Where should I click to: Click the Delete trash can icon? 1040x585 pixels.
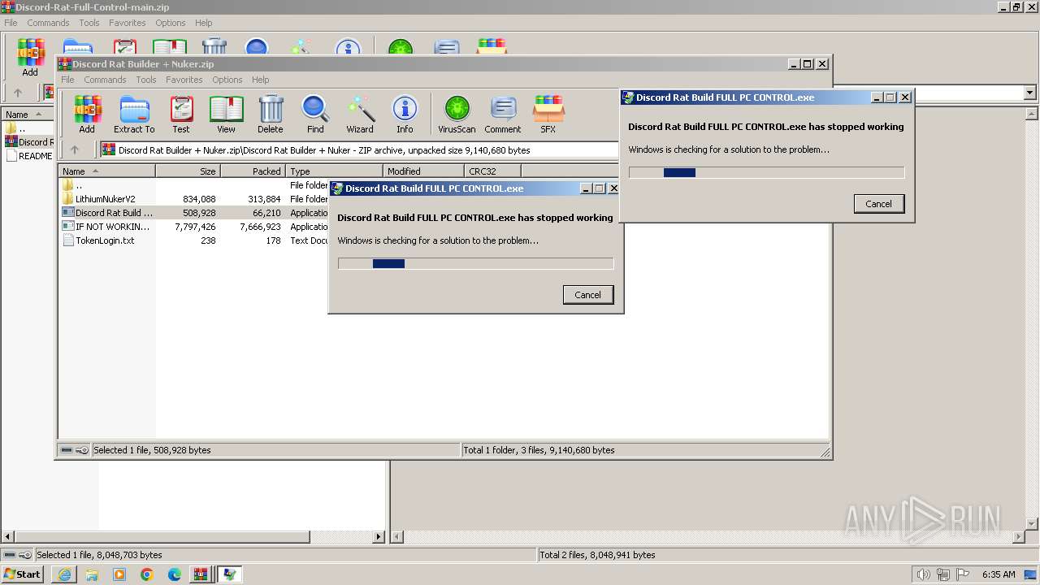tap(271, 115)
